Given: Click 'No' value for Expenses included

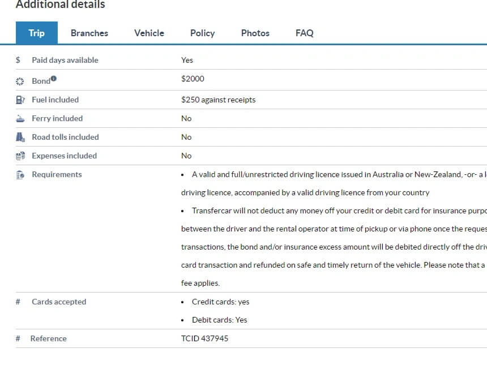Looking at the screenshot, I should [x=186, y=156].
